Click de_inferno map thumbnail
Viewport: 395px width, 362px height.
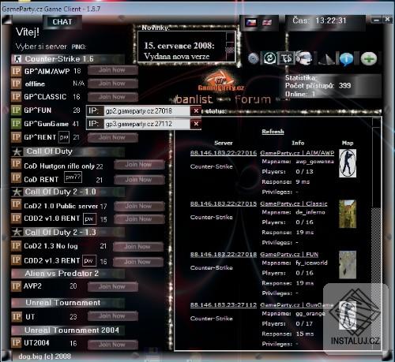coord(348,214)
